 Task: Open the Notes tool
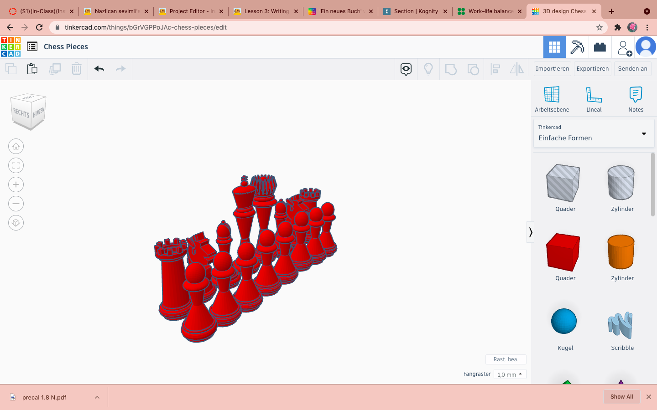pos(636,99)
